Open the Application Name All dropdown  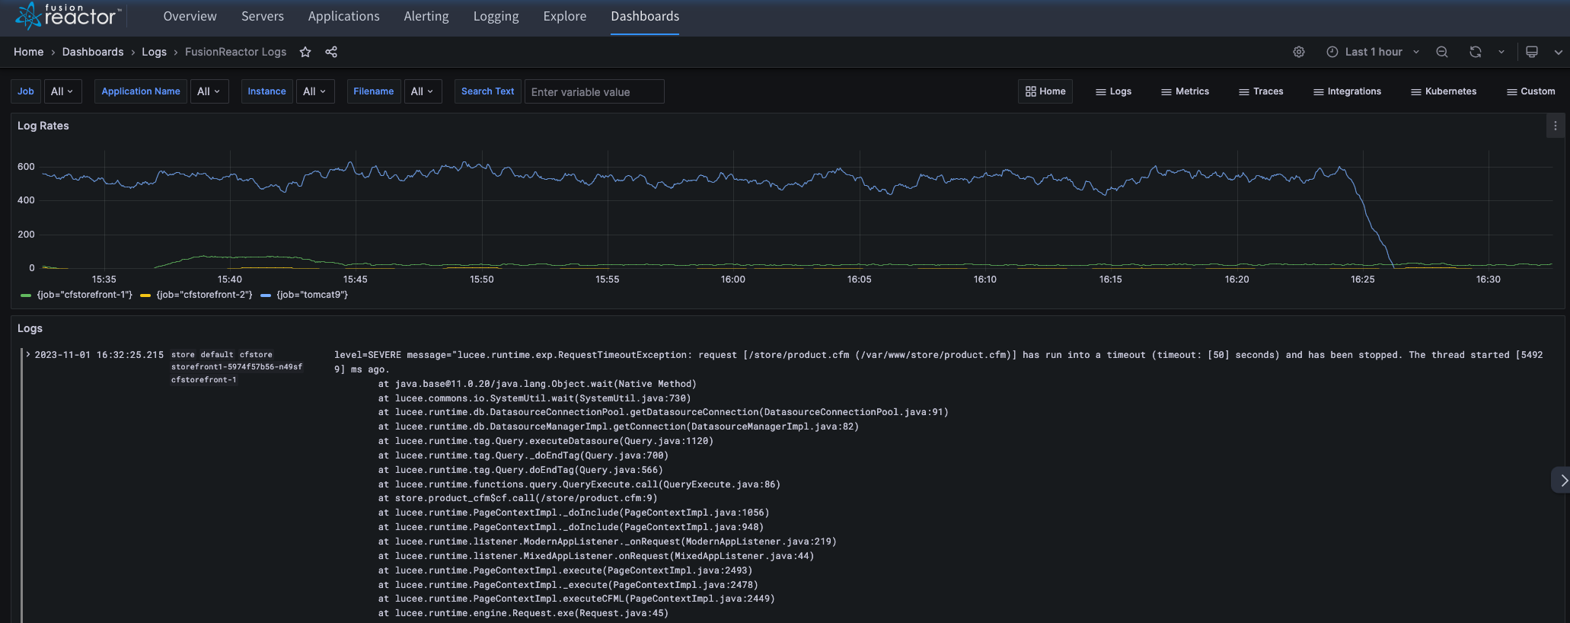point(209,91)
